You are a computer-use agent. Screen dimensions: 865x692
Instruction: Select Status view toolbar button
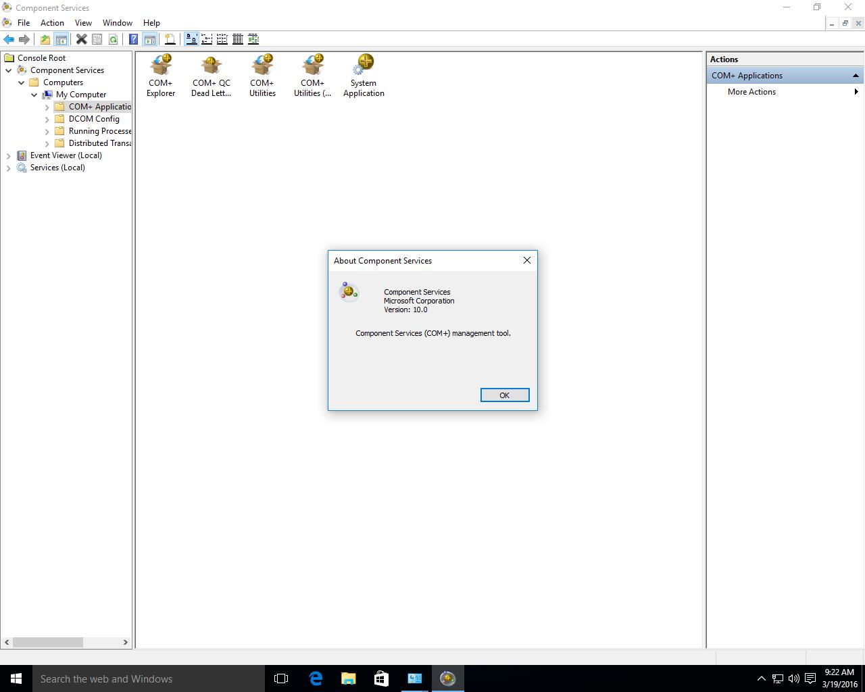(x=253, y=39)
